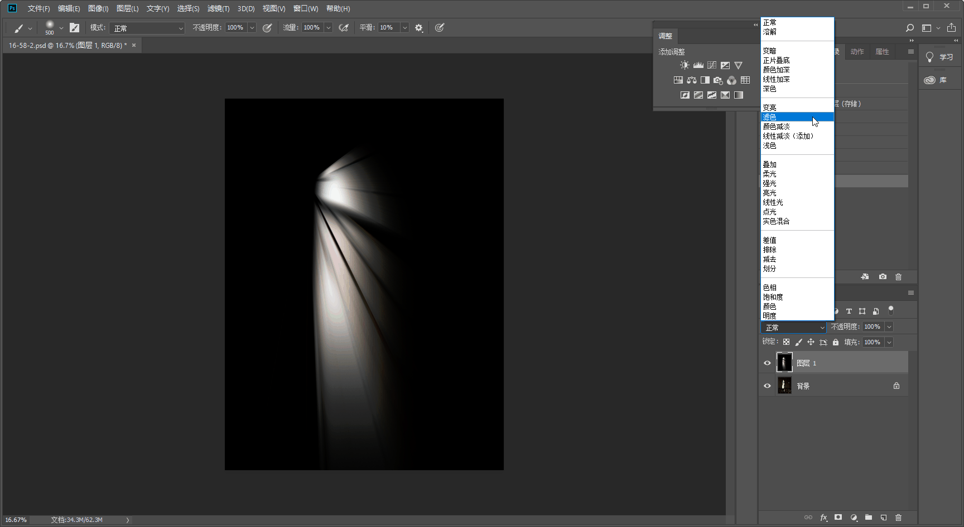Choose 正片叠底 from the blend mode list
964x527 pixels.
coord(776,60)
